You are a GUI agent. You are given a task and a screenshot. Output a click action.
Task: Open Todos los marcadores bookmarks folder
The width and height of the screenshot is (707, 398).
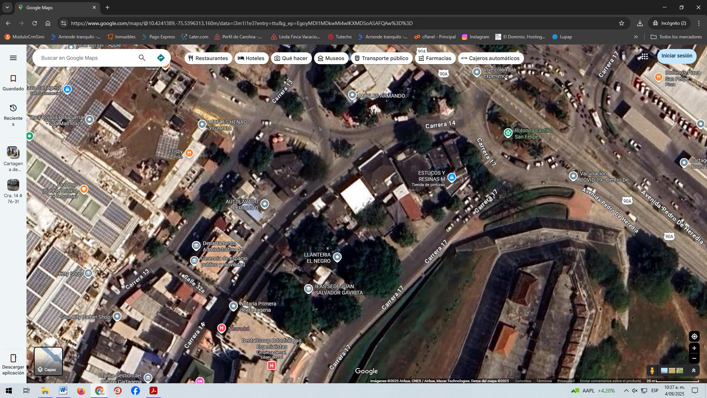pyautogui.click(x=676, y=37)
